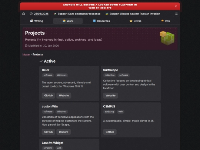The width and height of the screenshot is (200, 150).
Task: Open the Extras menu
Action: click(x=135, y=21)
